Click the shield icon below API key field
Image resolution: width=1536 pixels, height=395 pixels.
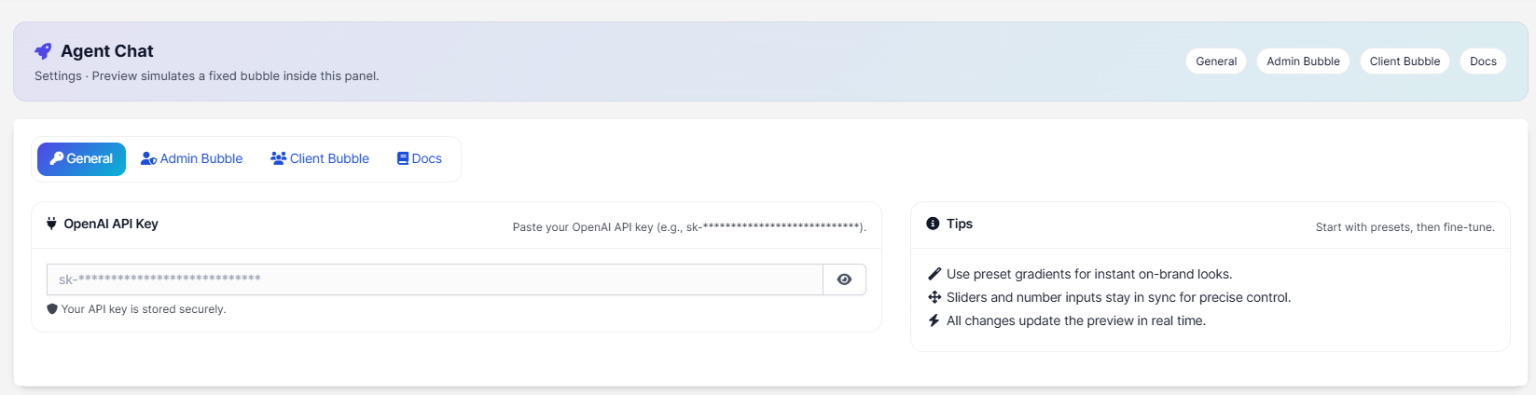point(52,309)
